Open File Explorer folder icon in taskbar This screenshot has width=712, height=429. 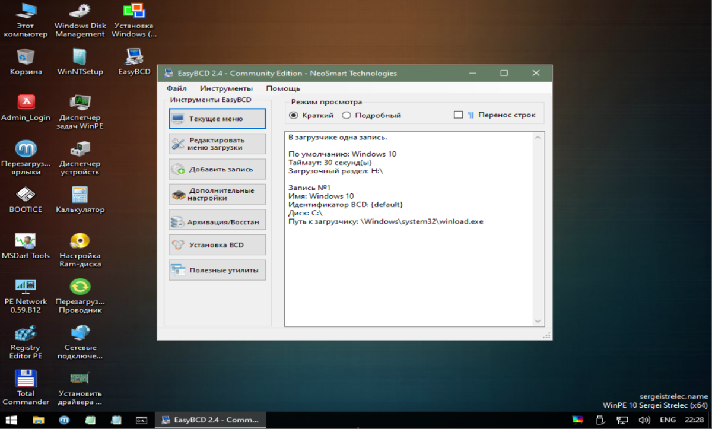pyautogui.click(x=38, y=420)
